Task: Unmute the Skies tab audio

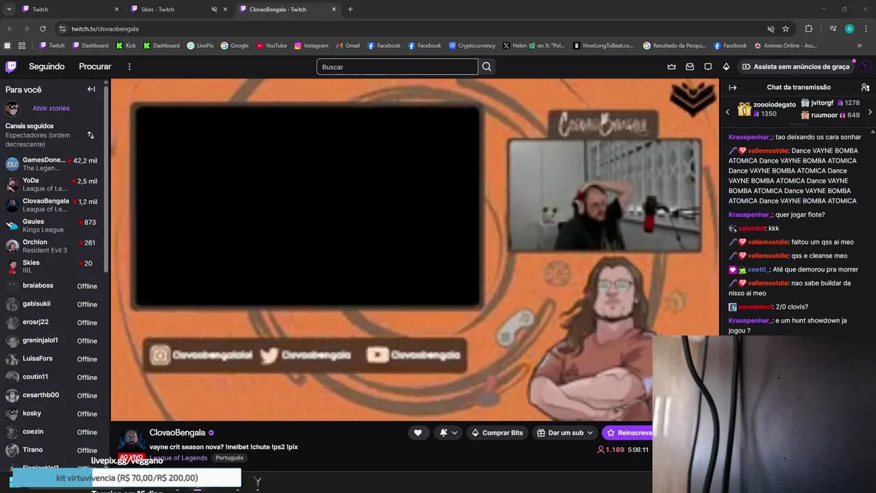Action: [x=214, y=10]
